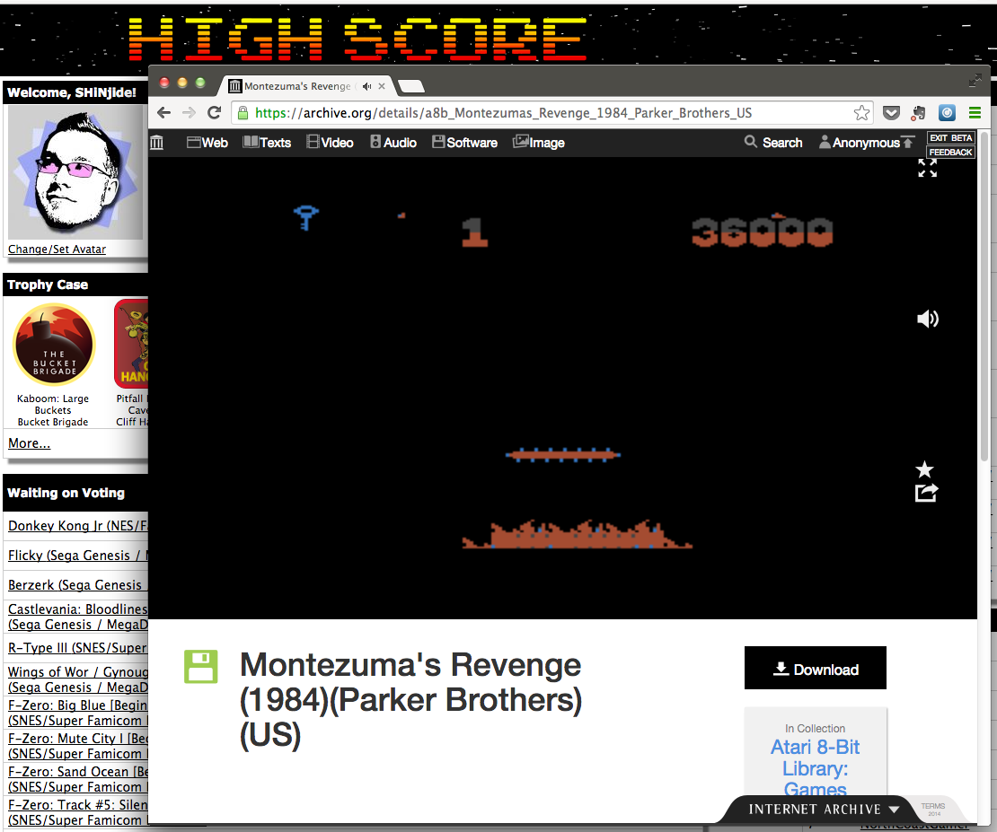The width and height of the screenshot is (997, 832).
Task: Enter fullscreen mode for the emulator
Action: [x=927, y=168]
